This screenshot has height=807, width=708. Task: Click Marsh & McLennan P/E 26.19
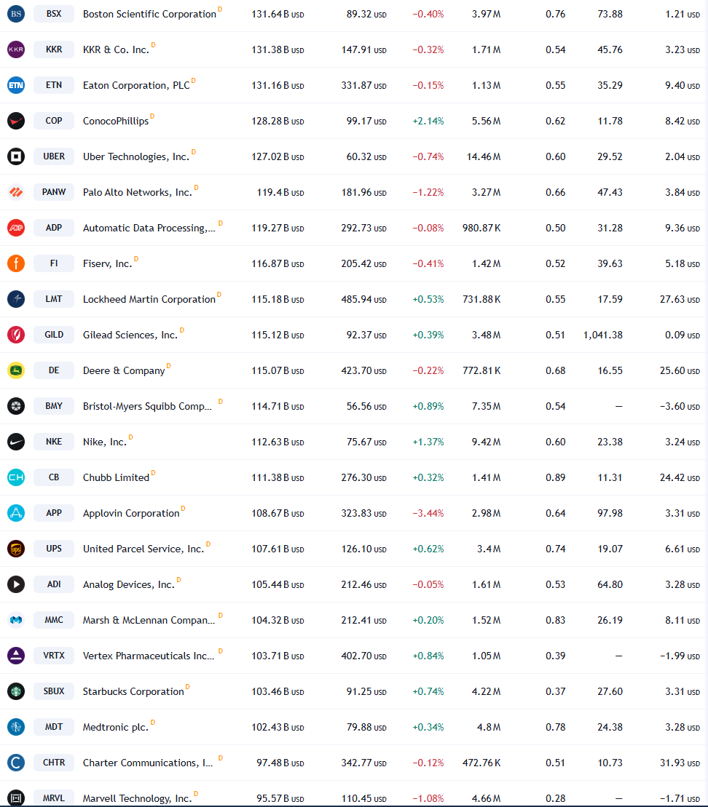pos(610,620)
